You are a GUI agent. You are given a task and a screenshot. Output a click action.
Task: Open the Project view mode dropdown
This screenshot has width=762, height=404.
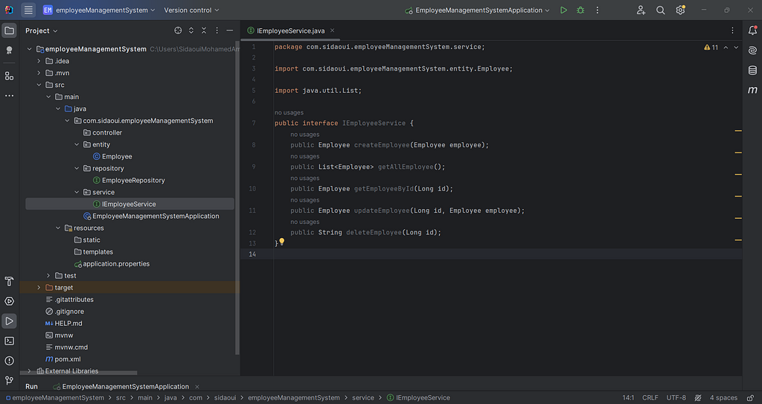click(42, 31)
